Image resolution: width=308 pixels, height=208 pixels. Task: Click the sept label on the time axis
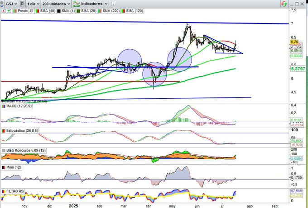tap(275, 206)
